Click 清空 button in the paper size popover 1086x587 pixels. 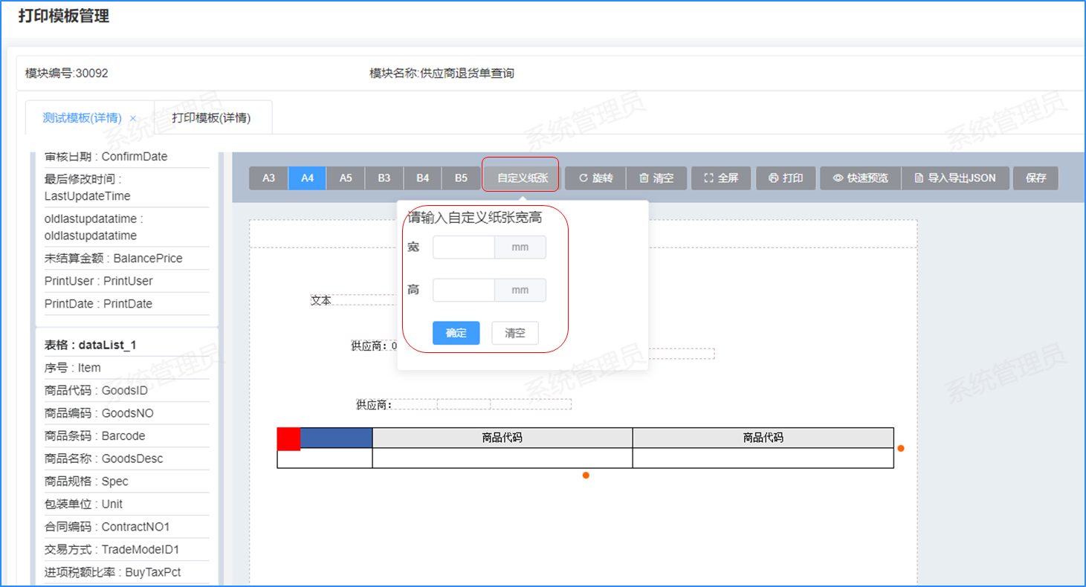click(515, 333)
